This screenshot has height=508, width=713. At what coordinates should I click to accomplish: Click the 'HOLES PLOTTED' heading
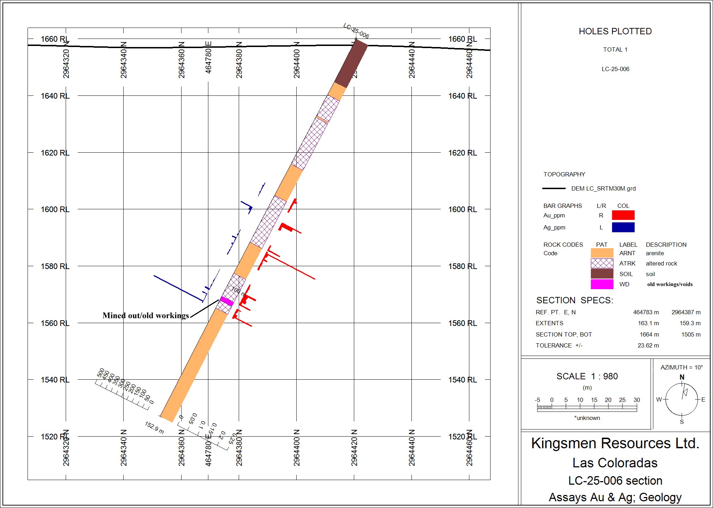point(615,31)
